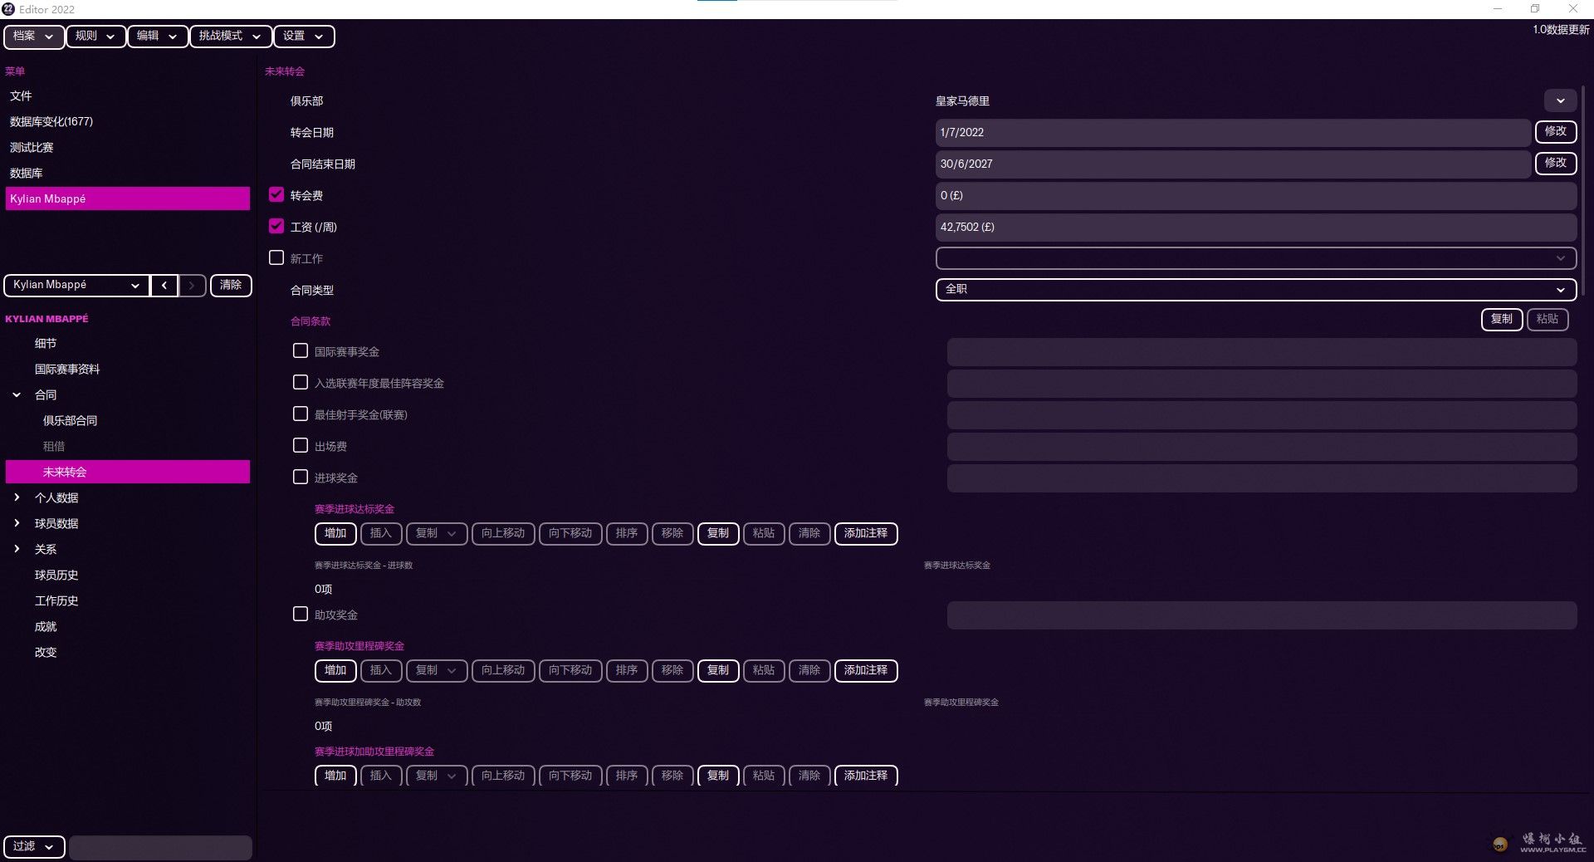Screen dimensions: 1594x862
Task: Click the club field dropdown chevron button
Action: [1560, 101]
